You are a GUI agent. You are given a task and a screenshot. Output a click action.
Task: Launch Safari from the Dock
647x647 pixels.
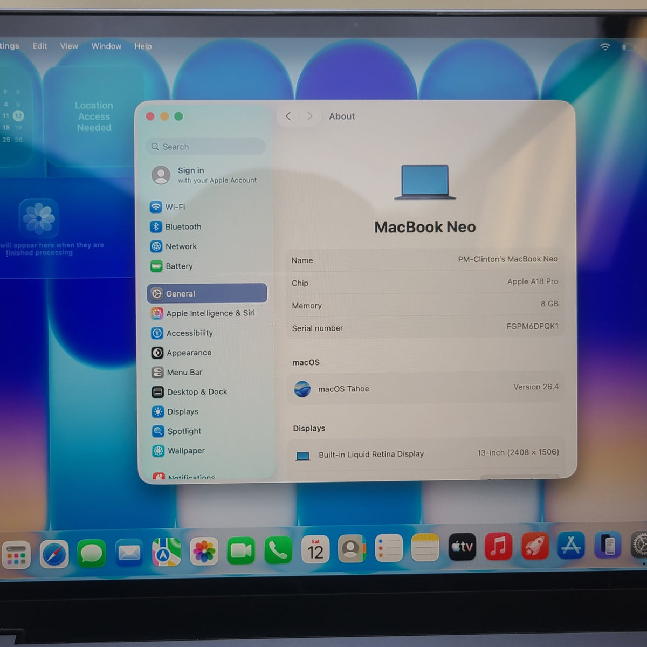[54, 554]
